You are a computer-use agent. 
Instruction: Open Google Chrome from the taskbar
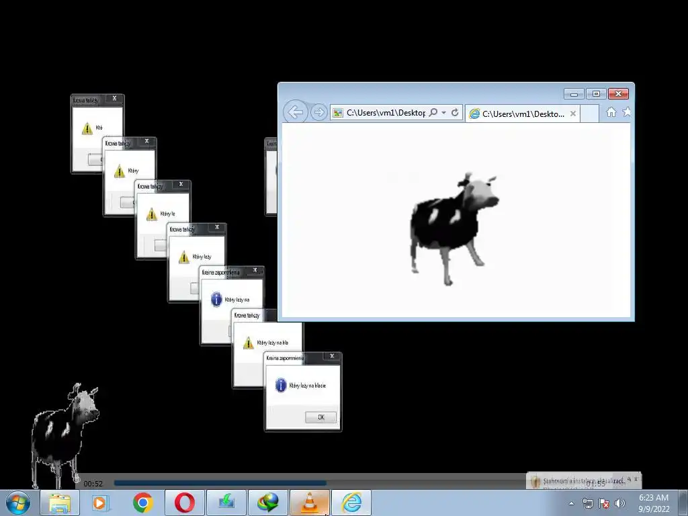(142, 503)
